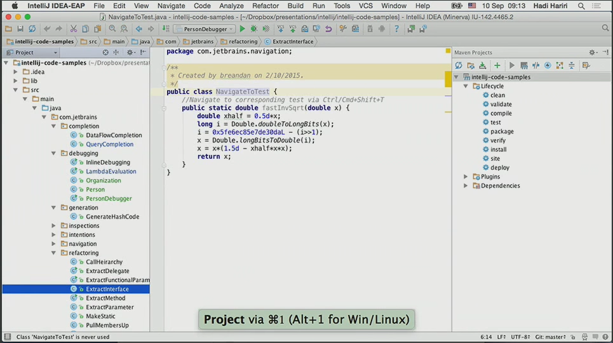This screenshot has height=343, width=613.
Task: Open the Navigate menu
Action: (172, 6)
